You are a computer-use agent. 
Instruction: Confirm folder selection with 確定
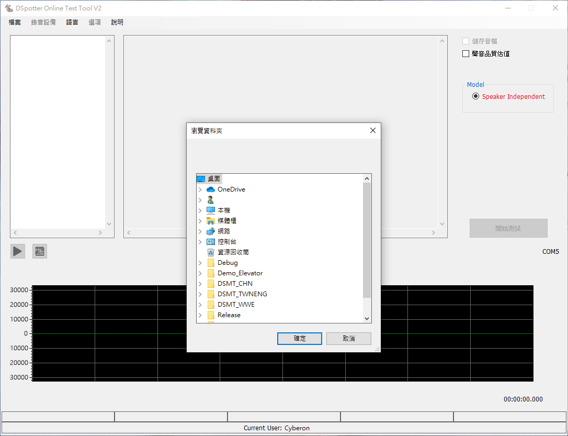(x=300, y=339)
